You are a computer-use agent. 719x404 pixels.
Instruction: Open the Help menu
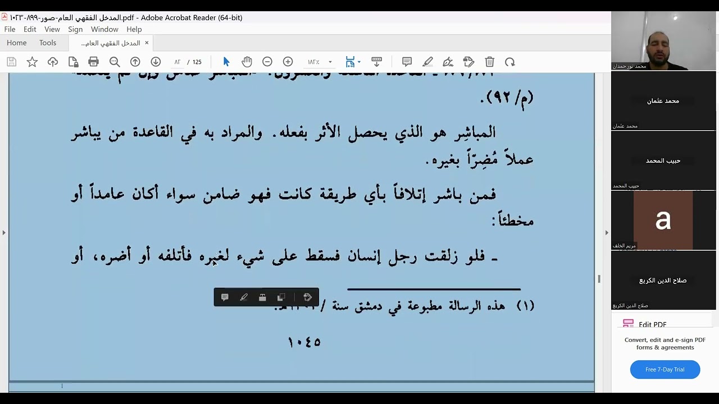coord(134,29)
